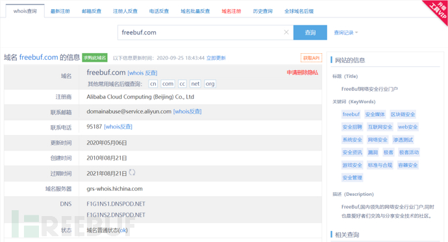Select the cc suffix button
The width and height of the screenshot is (448, 242).
click(x=182, y=84)
